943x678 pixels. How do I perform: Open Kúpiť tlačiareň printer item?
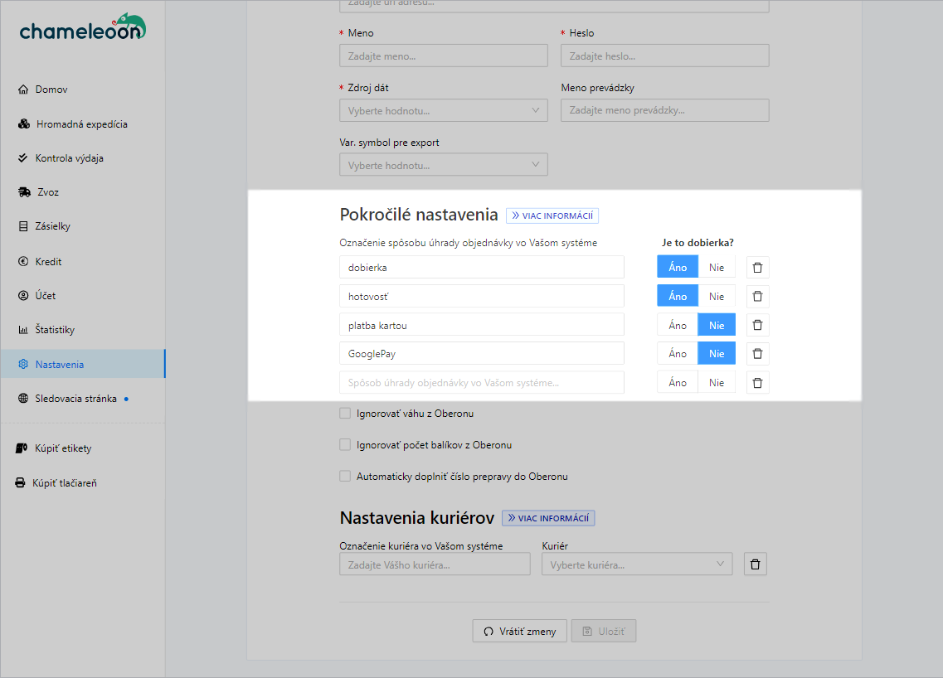tap(64, 482)
